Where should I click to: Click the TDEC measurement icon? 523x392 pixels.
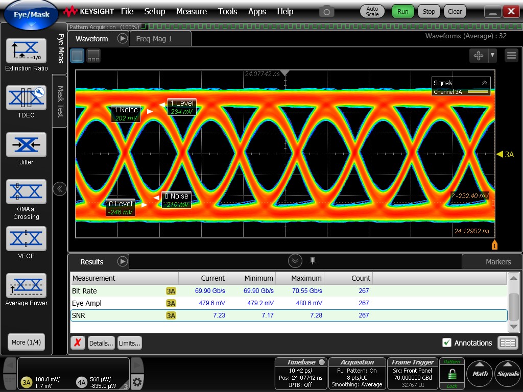click(26, 98)
